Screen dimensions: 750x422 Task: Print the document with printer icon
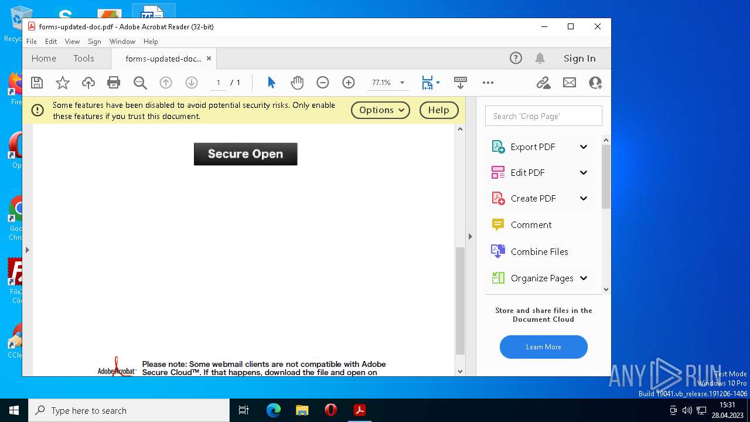(x=114, y=83)
